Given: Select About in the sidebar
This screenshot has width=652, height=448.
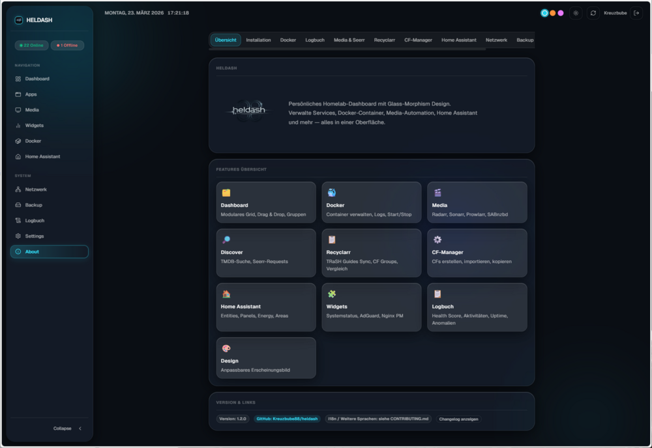Looking at the screenshot, I should click(49, 251).
